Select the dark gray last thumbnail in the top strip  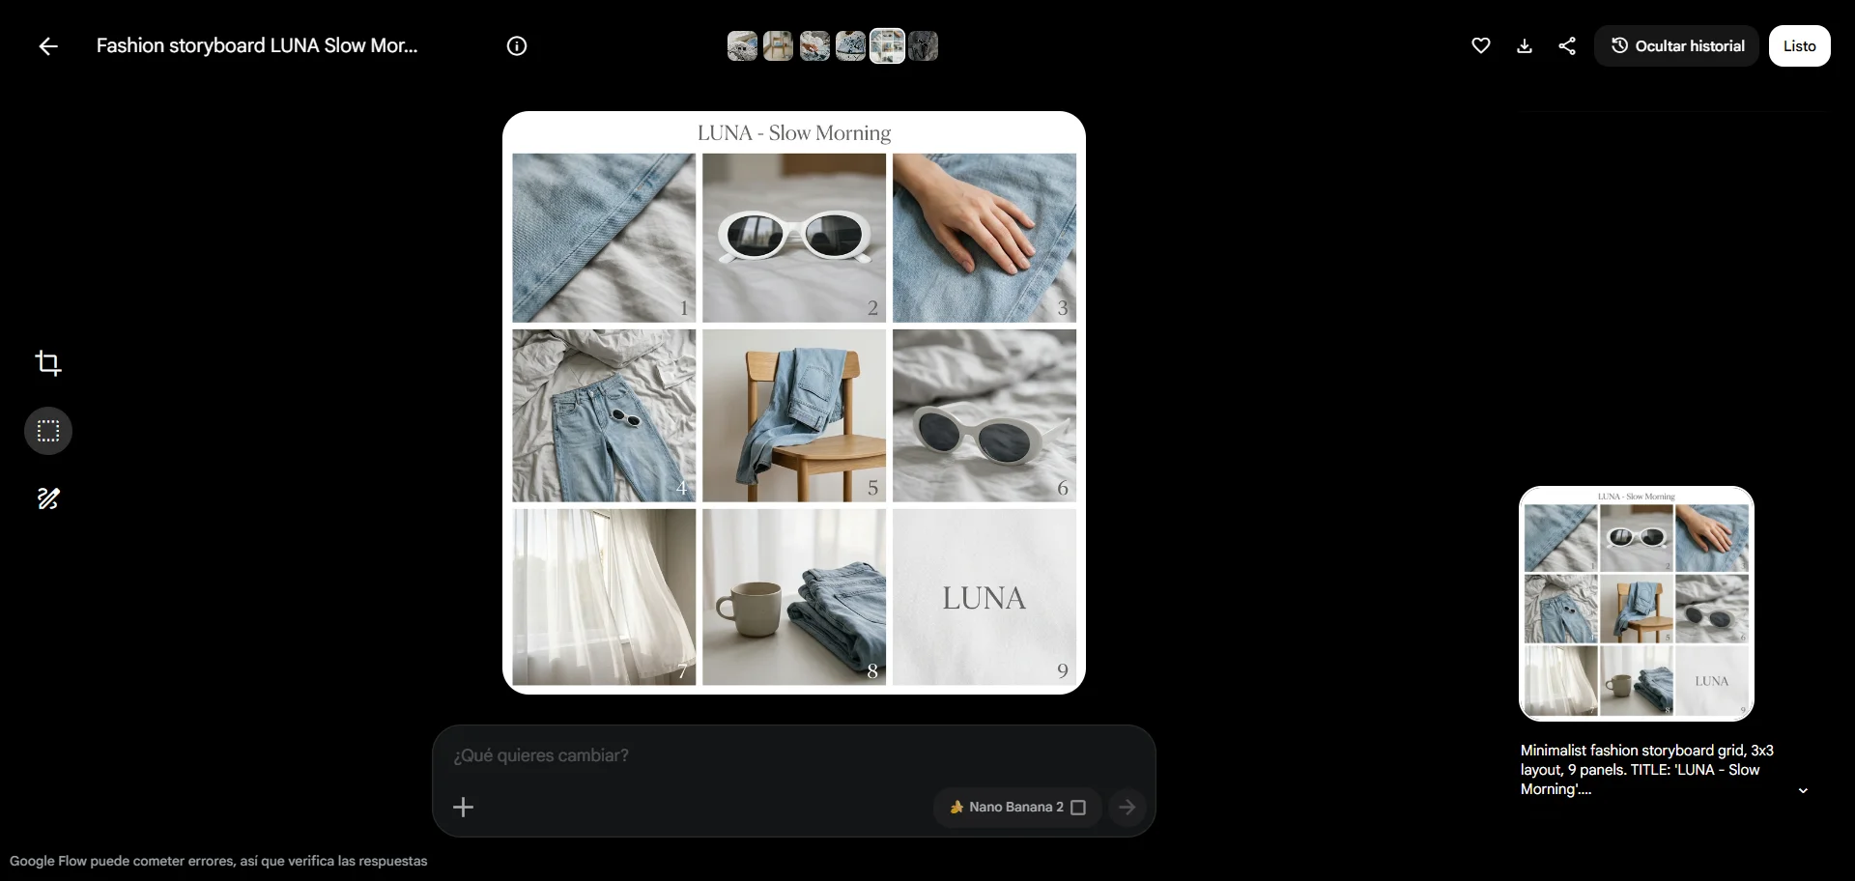[923, 46]
